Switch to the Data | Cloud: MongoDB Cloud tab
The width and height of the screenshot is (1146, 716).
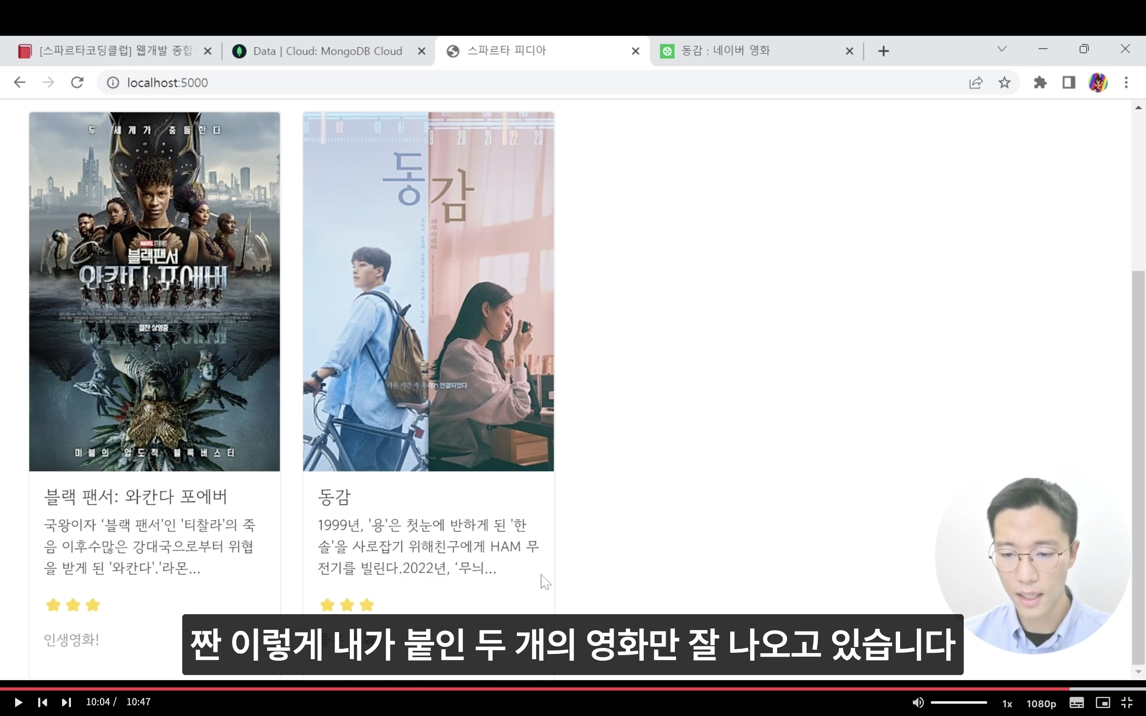click(327, 51)
